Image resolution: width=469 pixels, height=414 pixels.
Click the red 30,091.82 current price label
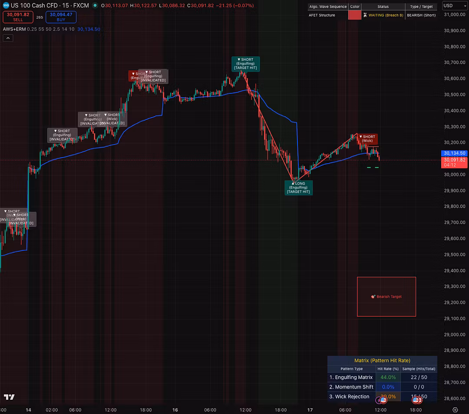[454, 162]
